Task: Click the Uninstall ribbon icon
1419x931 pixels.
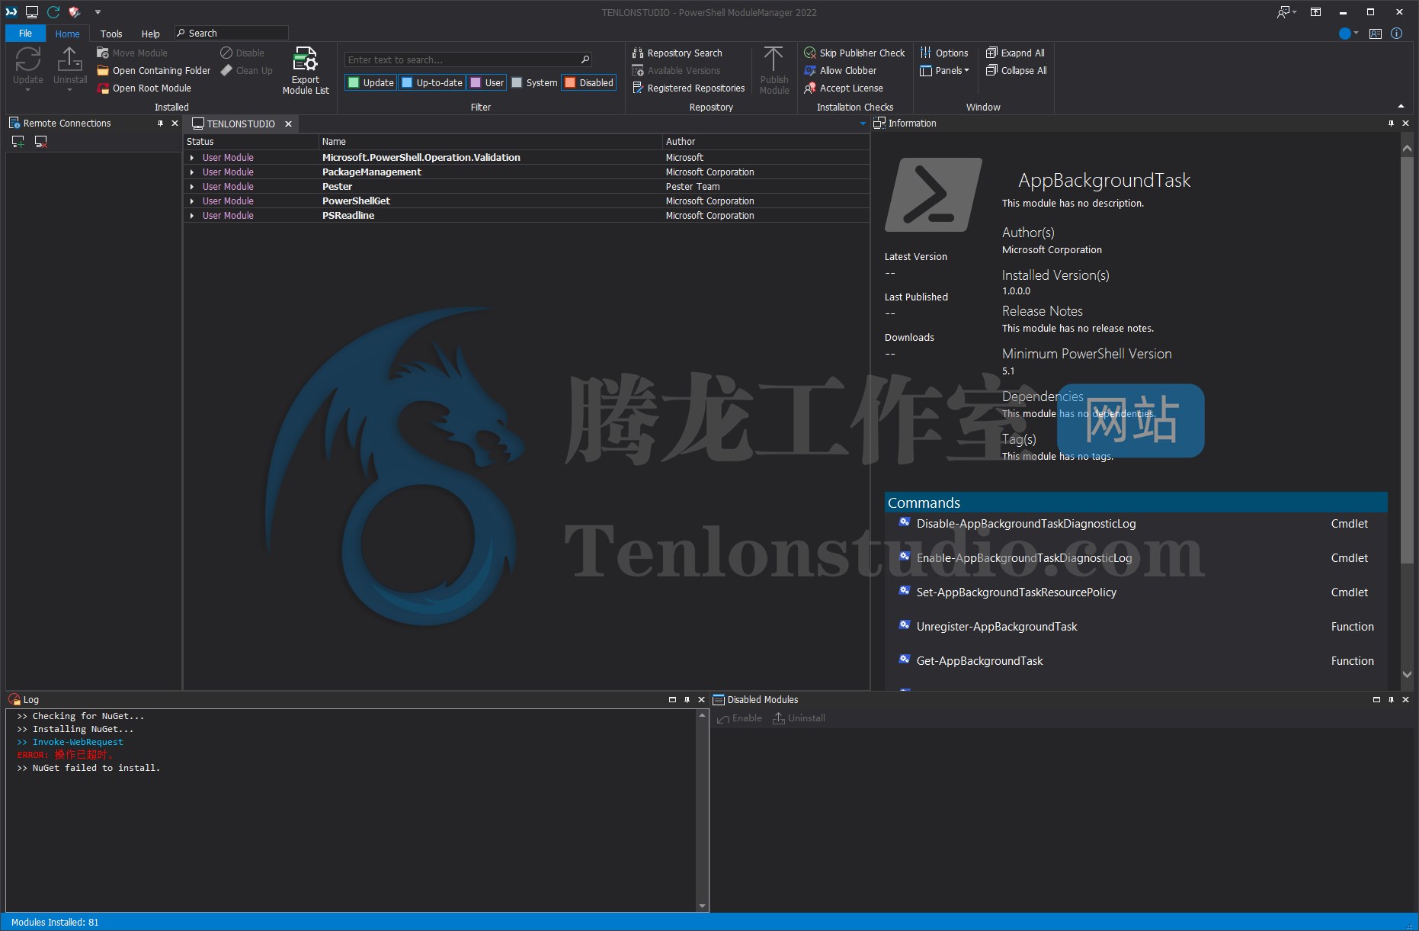Action: 69,67
